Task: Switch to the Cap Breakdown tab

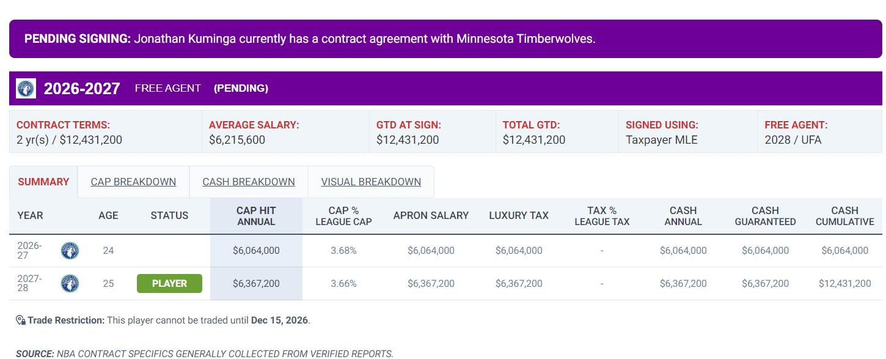Action: pos(133,182)
